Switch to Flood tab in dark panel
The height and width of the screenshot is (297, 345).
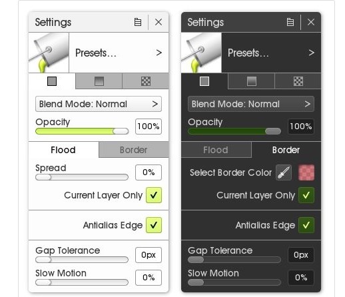(x=216, y=150)
